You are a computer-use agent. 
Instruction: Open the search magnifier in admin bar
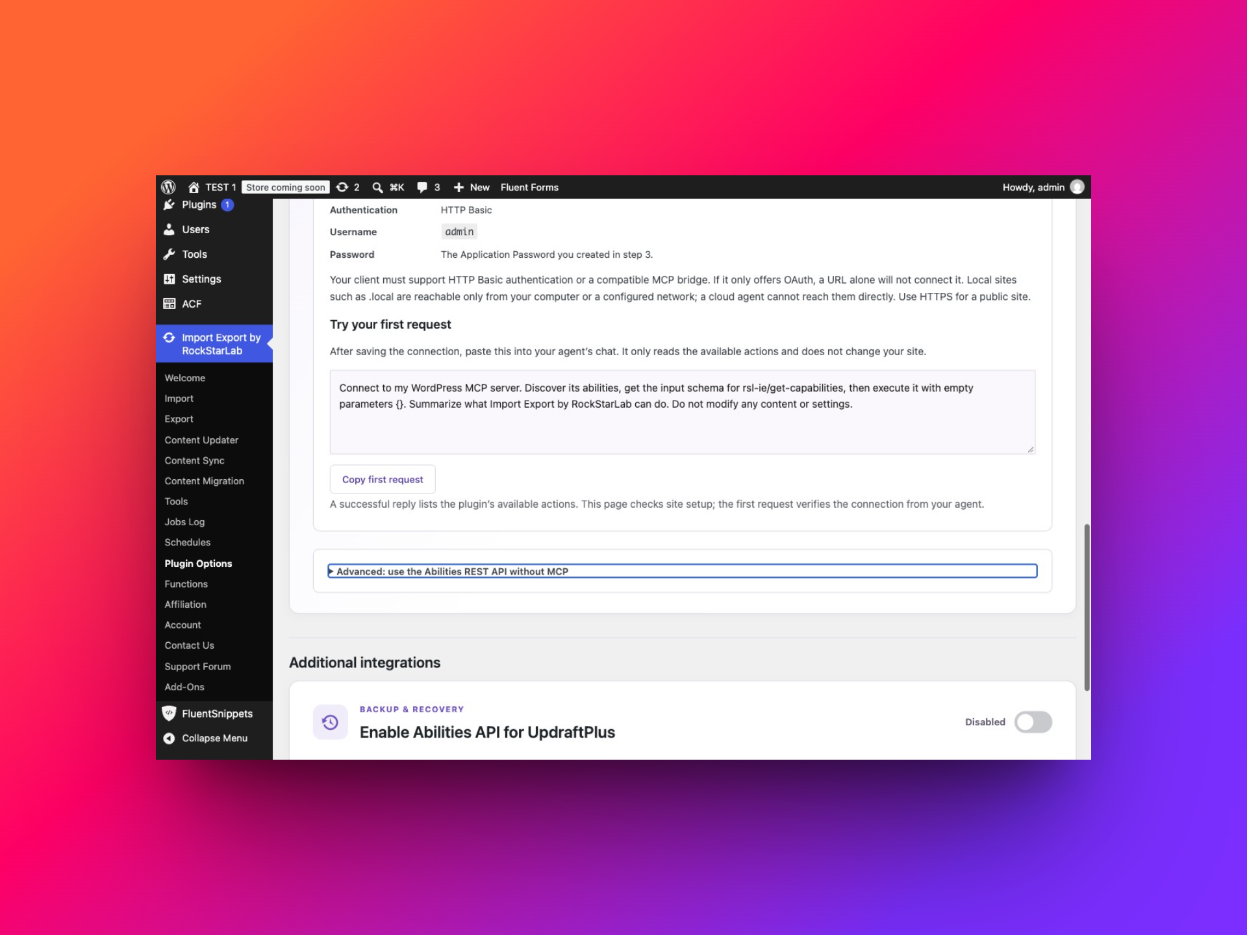pyautogui.click(x=377, y=187)
